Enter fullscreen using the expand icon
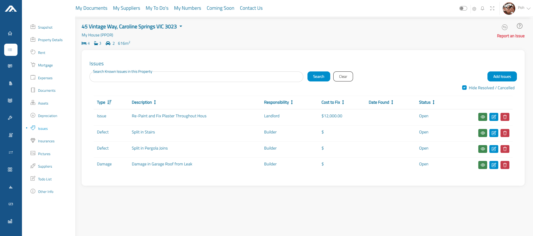Image resolution: width=533 pixels, height=236 pixels. [x=492, y=8]
